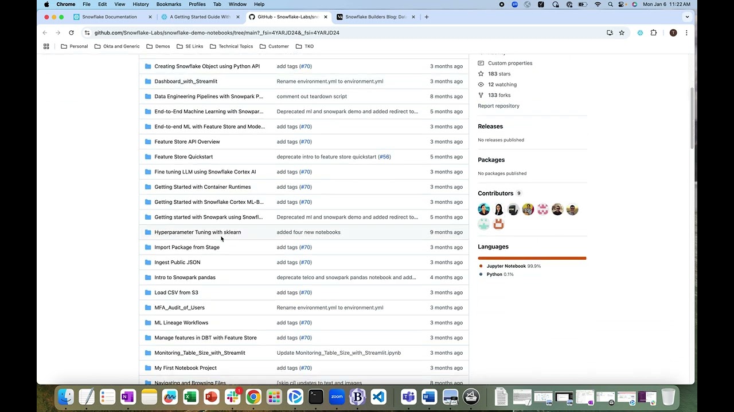The image size is (734, 412).
Task: Click the stars icon beside 183 stars
Action: tap(481, 74)
